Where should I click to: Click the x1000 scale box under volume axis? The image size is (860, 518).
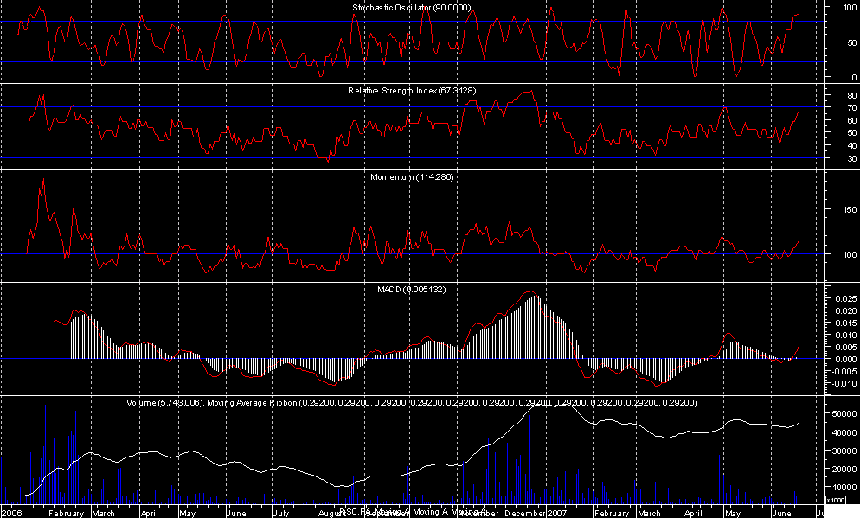[836, 500]
